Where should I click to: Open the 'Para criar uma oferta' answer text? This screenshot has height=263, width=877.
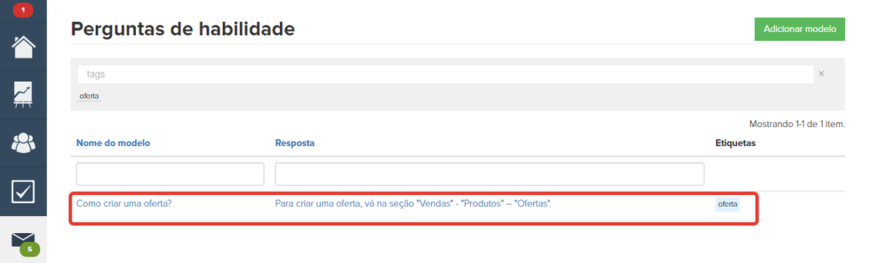[x=413, y=203]
